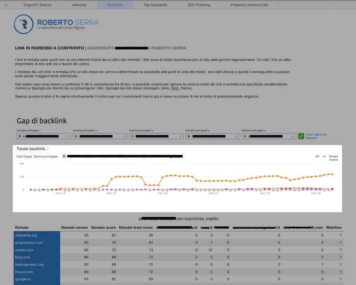Sort by the Matches column header
356x285 pixels.
[x=334, y=227]
